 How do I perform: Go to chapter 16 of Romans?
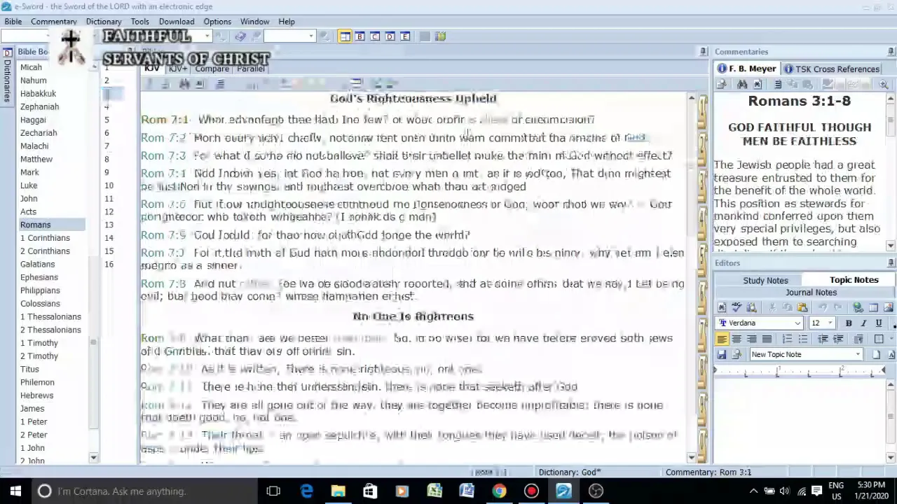pyautogui.click(x=109, y=264)
